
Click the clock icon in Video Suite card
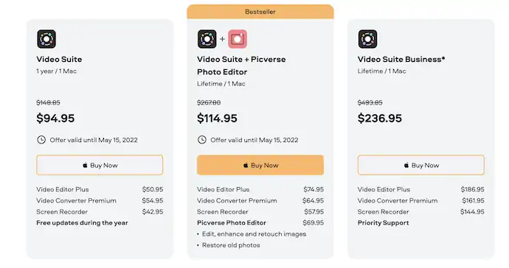[x=41, y=140]
